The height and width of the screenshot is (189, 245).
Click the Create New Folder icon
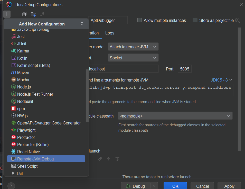(x=33, y=14)
